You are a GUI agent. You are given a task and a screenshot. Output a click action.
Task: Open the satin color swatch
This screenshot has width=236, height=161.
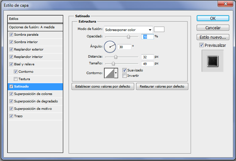(x=159, y=29)
